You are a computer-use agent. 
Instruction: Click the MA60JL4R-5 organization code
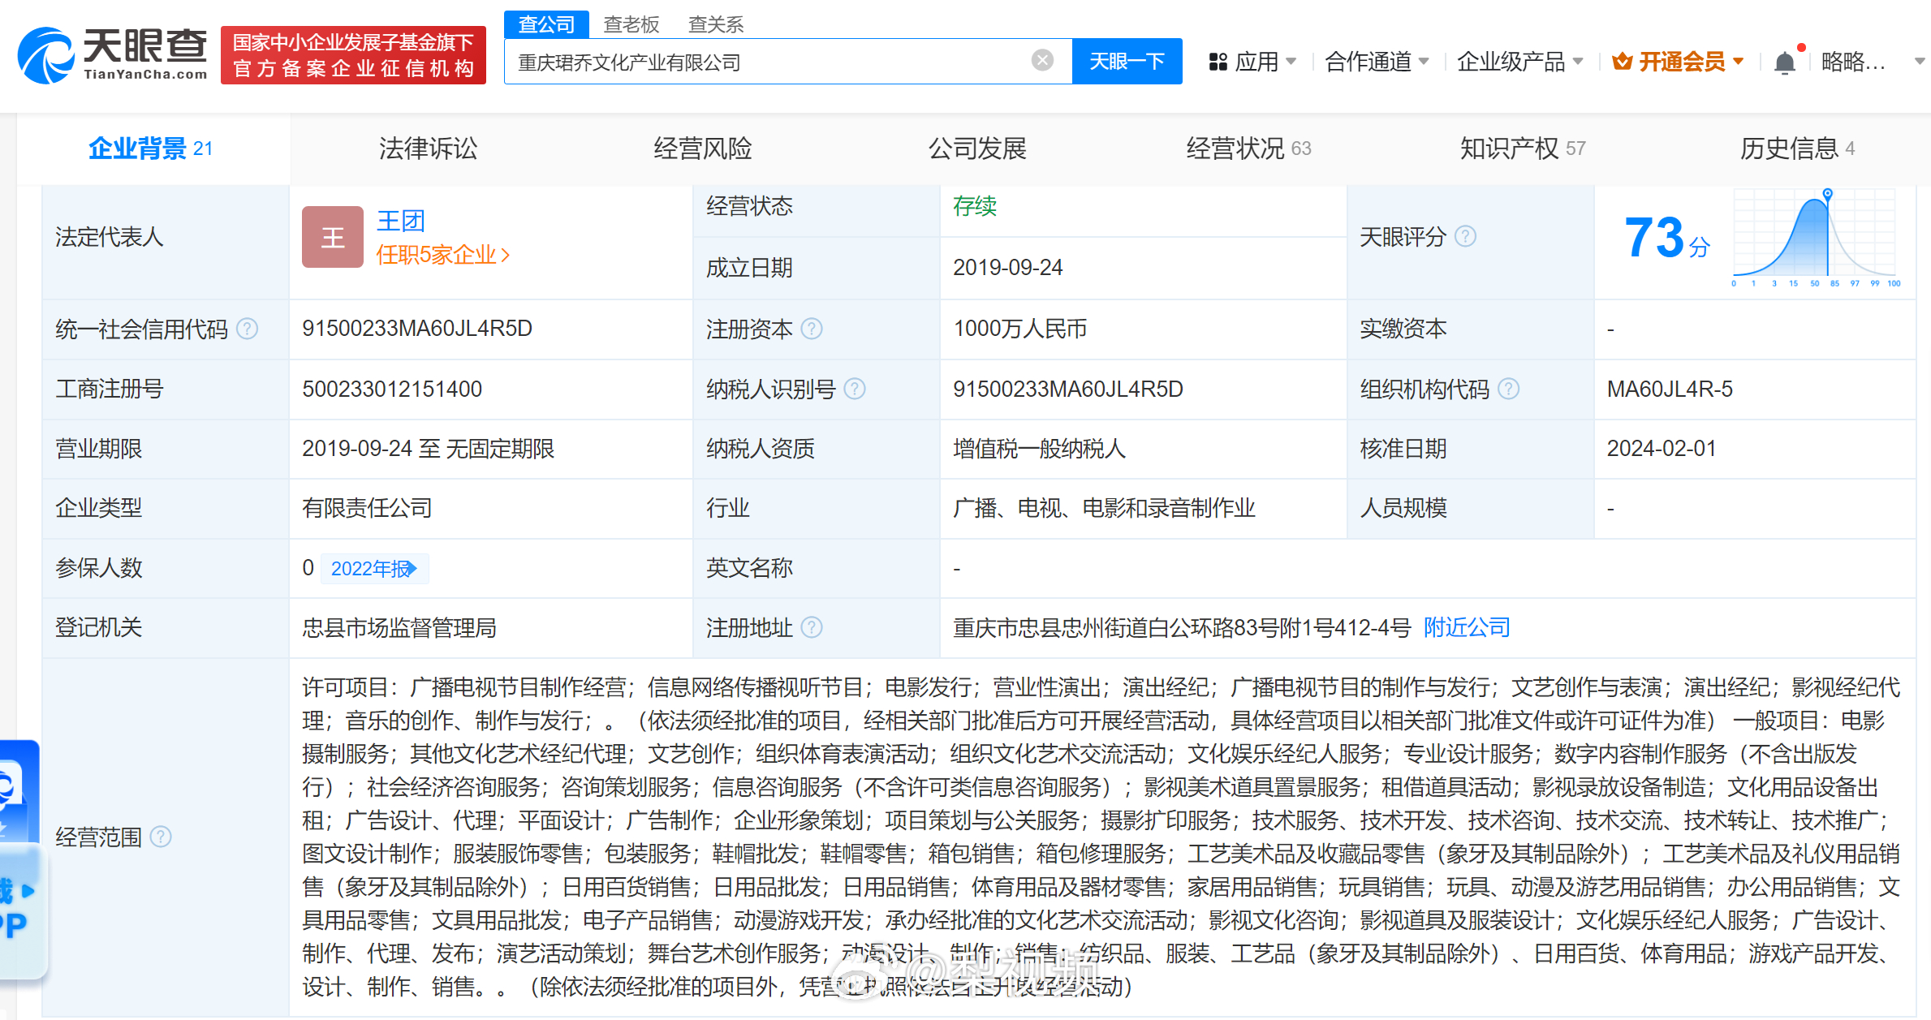[1670, 389]
